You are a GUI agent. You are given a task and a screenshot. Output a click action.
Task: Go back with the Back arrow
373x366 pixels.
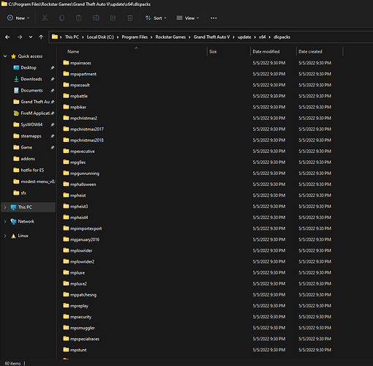(x=7, y=37)
